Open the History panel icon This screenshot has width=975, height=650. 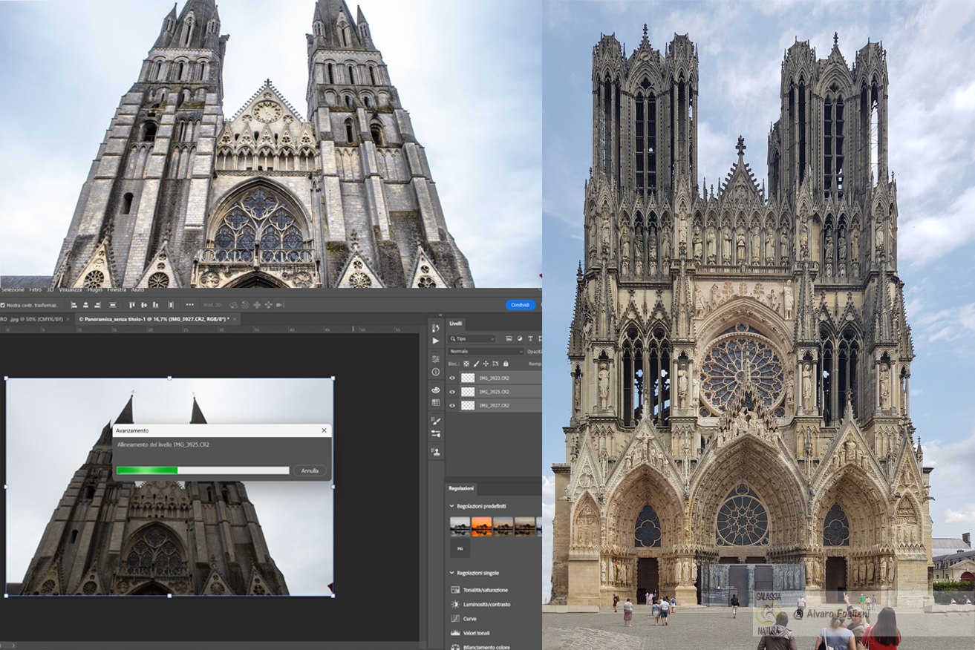(436, 328)
